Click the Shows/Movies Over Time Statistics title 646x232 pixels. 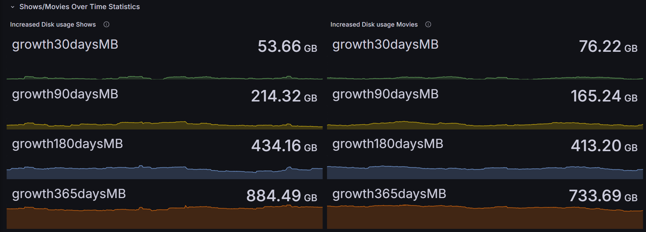point(79,7)
